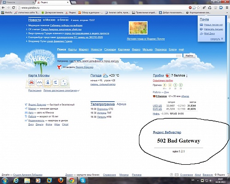Viewport: 230px width, 184px height.
Task: Click the train station icon under Карта Москвы
Action: click(x=48, y=82)
